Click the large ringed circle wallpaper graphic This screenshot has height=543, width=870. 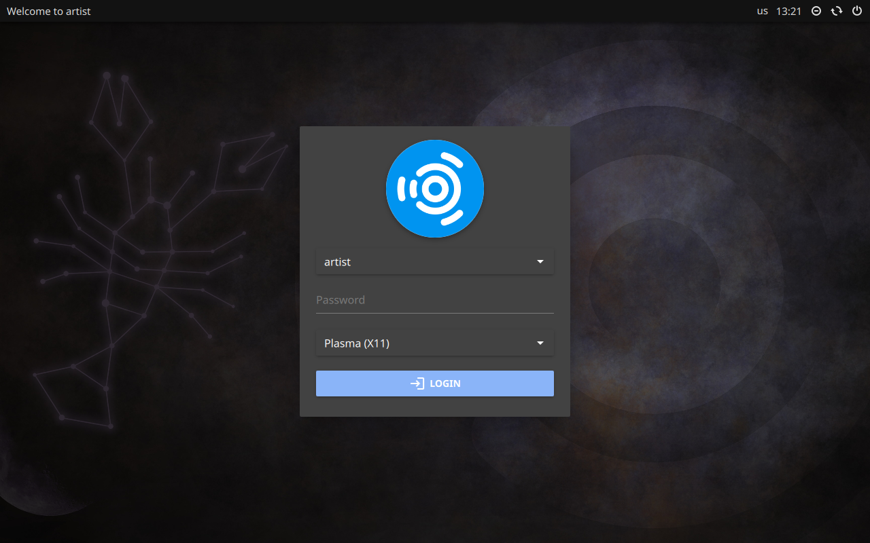(652, 285)
